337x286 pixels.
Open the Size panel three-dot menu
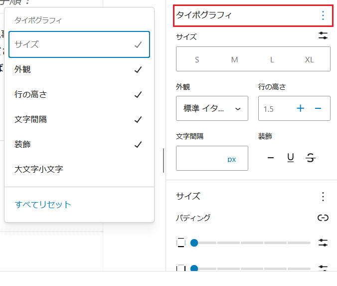(x=323, y=196)
